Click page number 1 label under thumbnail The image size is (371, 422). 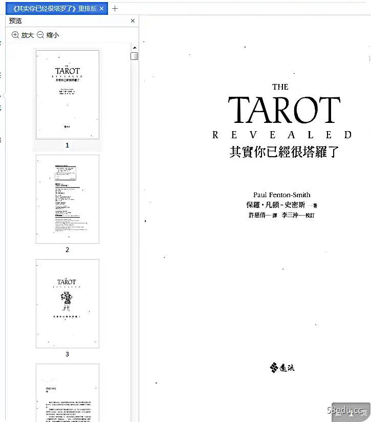(x=67, y=145)
